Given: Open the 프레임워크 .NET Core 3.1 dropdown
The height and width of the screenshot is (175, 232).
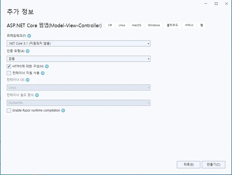Looking at the screenshot, I should (x=79, y=44).
